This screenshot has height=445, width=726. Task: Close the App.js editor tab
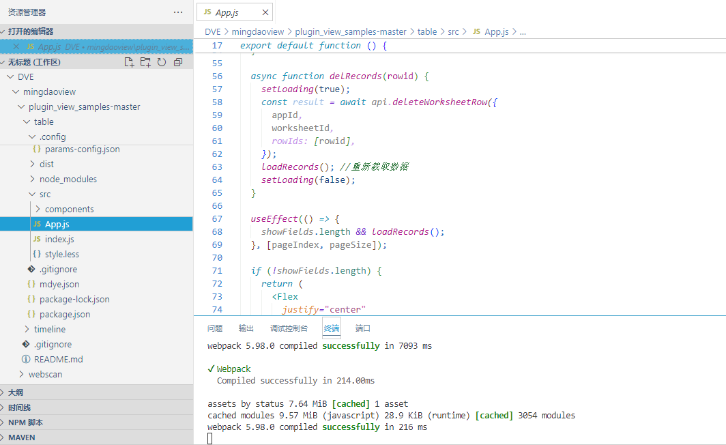pyautogui.click(x=265, y=12)
